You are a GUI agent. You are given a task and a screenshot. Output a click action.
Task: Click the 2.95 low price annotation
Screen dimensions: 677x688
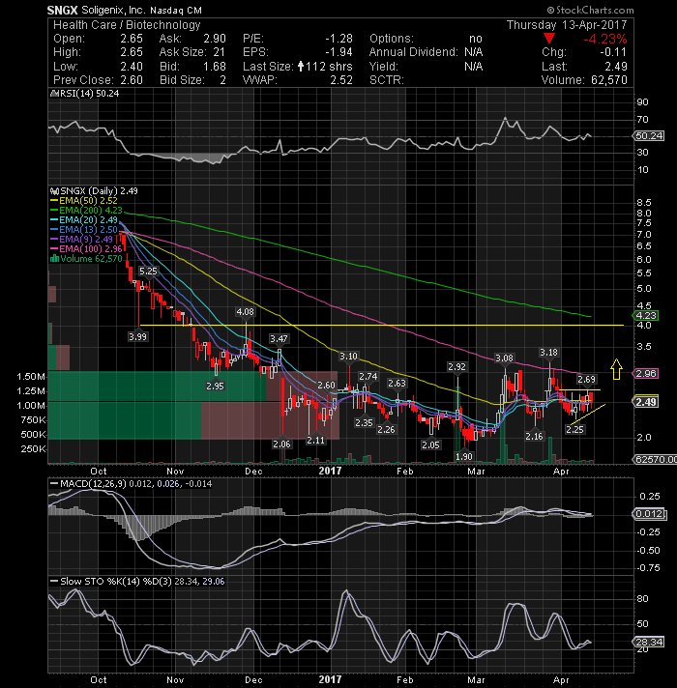pyautogui.click(x=215, y=386)
